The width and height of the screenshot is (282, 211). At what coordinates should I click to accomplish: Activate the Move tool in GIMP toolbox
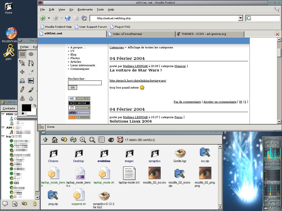22,72
